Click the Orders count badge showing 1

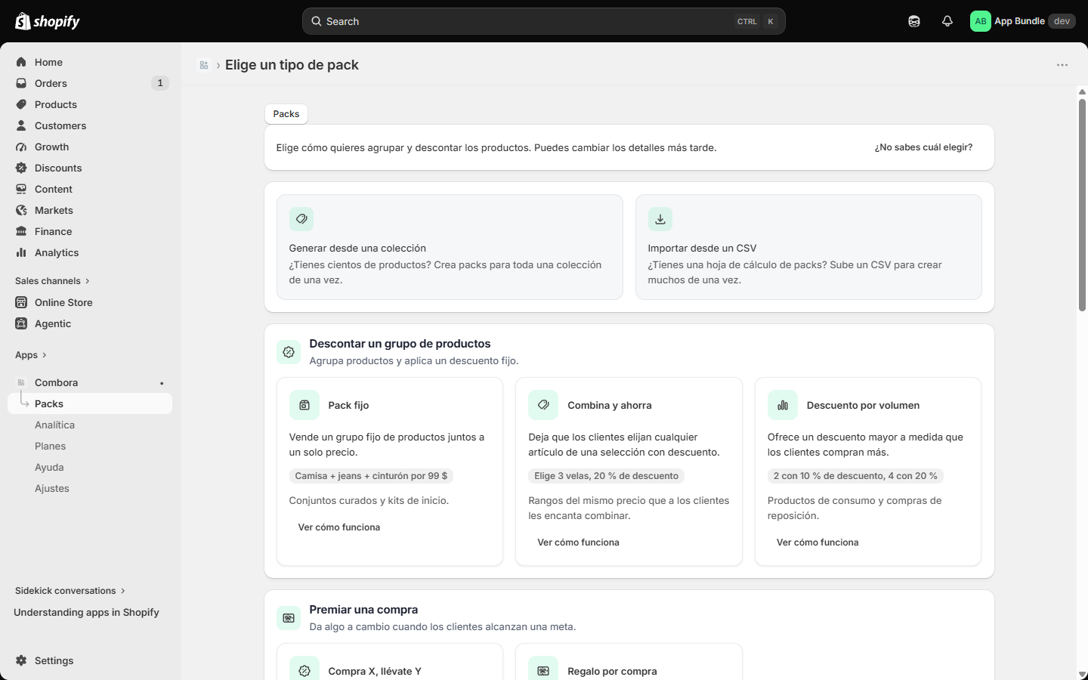(x=160, y=83)
